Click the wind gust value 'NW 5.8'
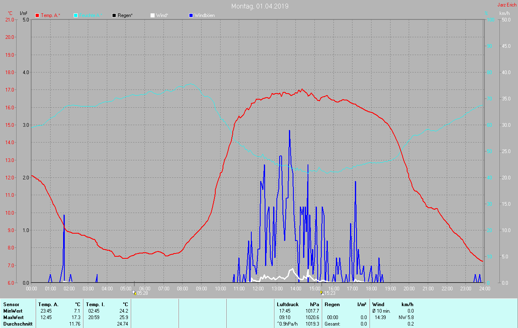 [x=406, y=317]
